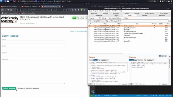The width and height of the screenshot is (173, 97).
Task: Select vertical stacked layout icon
Action: (163, 56)
